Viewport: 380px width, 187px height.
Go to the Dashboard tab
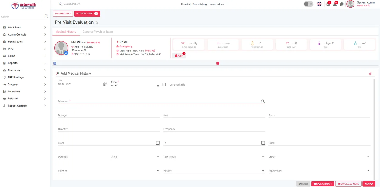63,14
